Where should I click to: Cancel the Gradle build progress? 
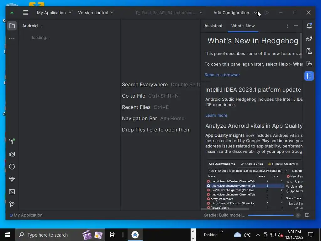click(298, 215)
